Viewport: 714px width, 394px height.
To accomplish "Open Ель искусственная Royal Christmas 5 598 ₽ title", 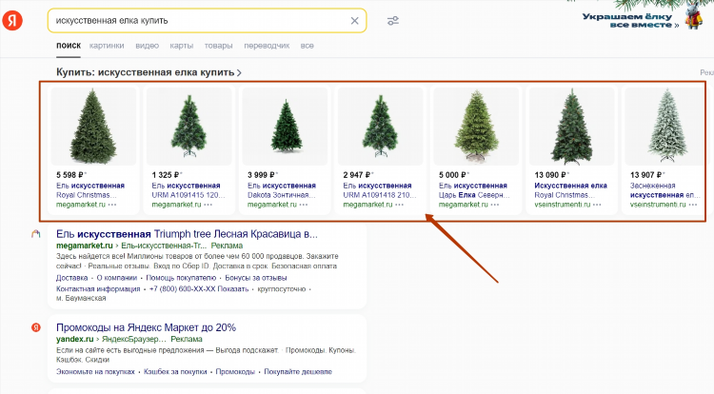I will 90,190.
